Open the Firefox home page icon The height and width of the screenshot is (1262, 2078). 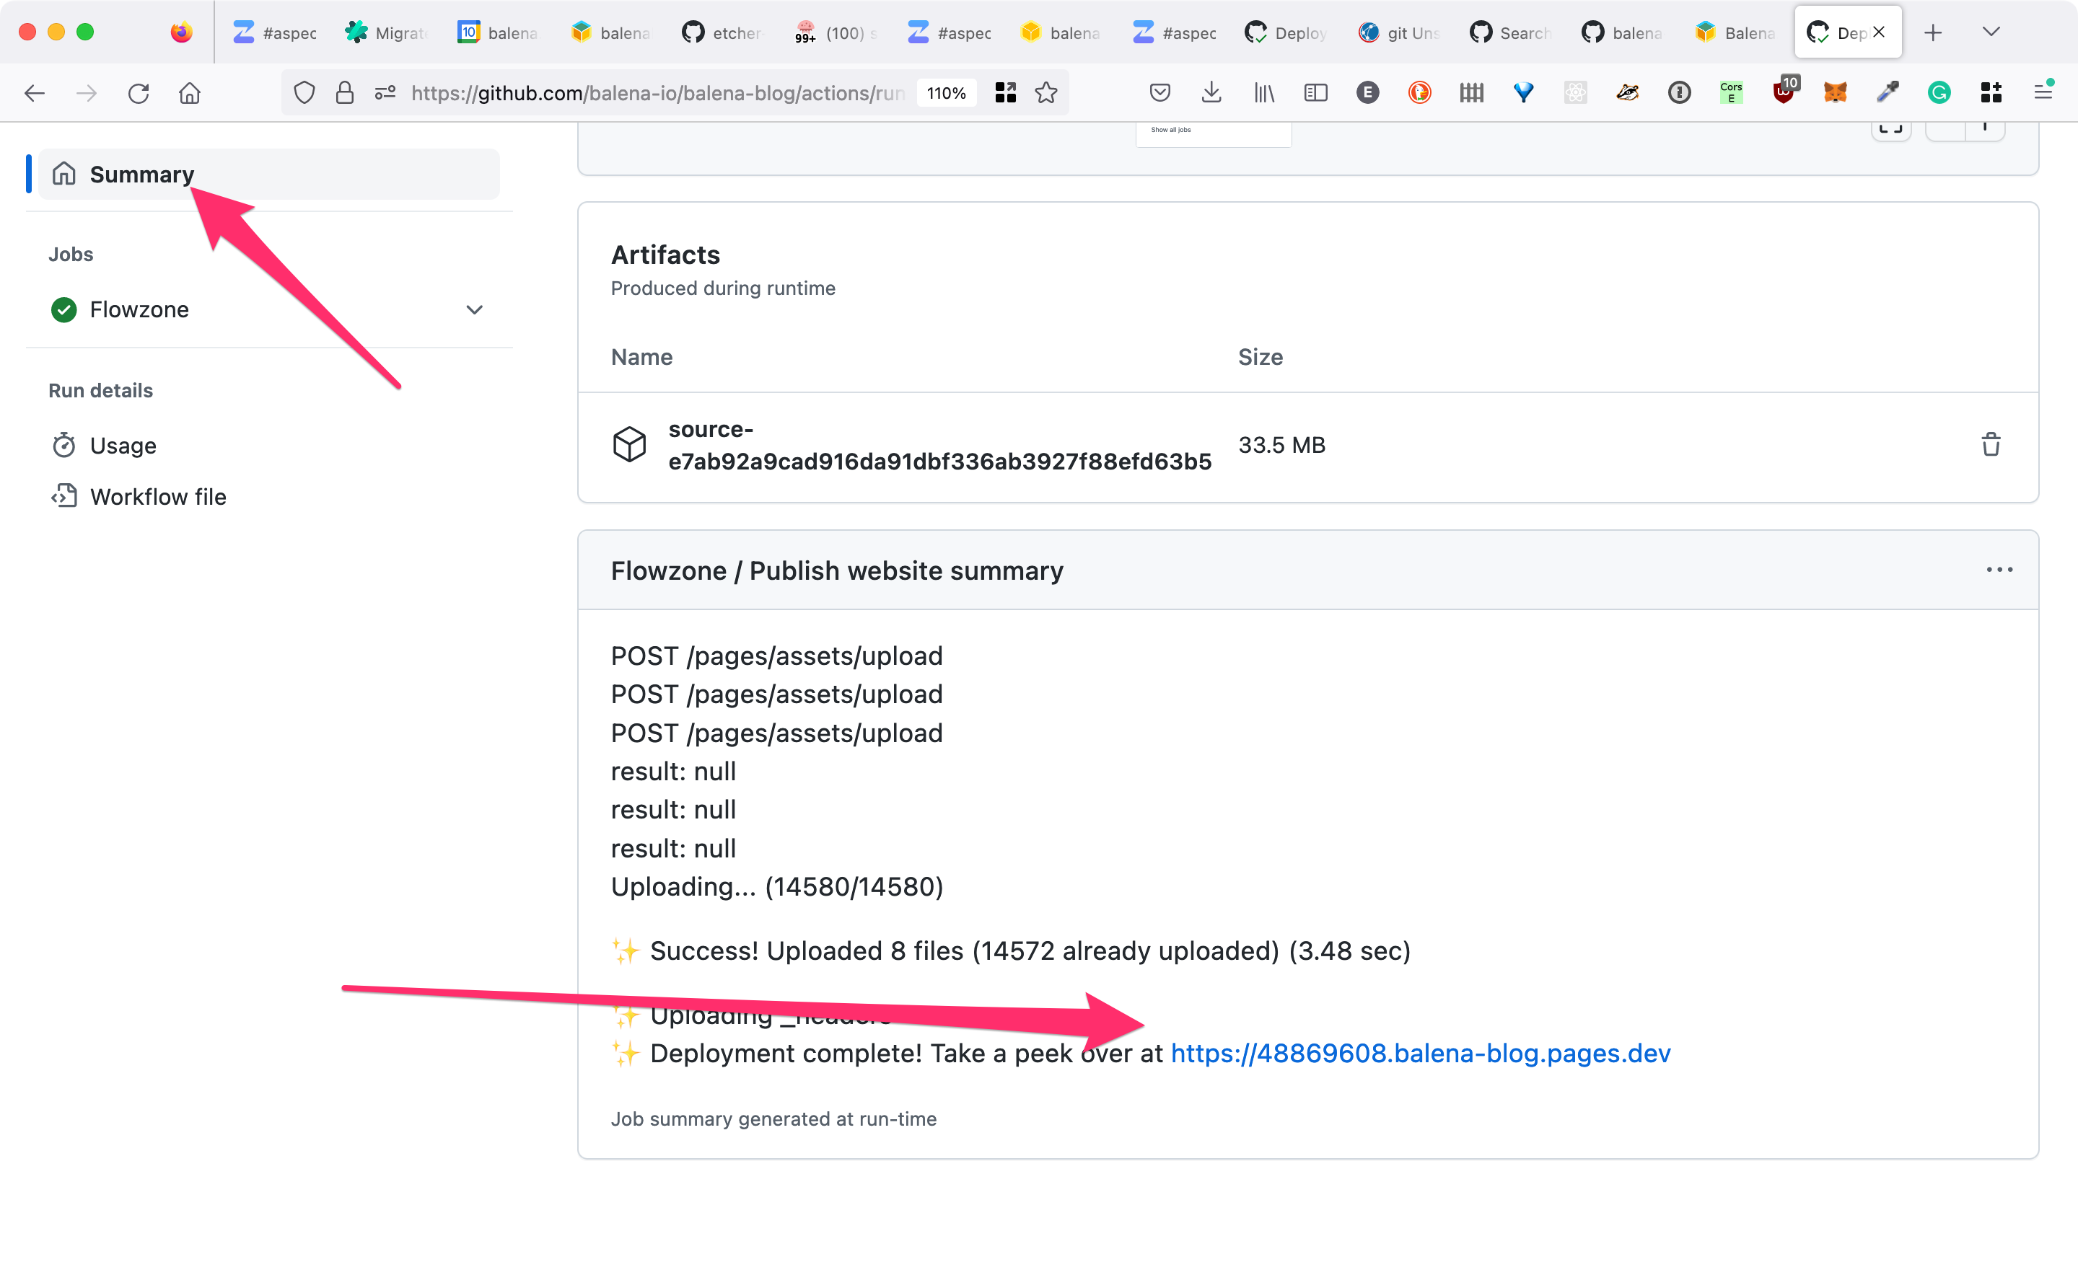pos(190,93)
